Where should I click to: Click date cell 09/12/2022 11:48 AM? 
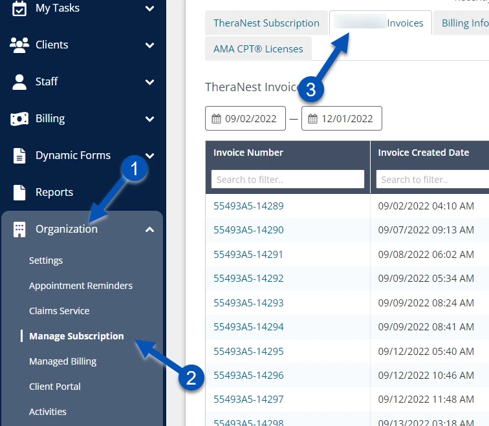[x=426, y=399]
